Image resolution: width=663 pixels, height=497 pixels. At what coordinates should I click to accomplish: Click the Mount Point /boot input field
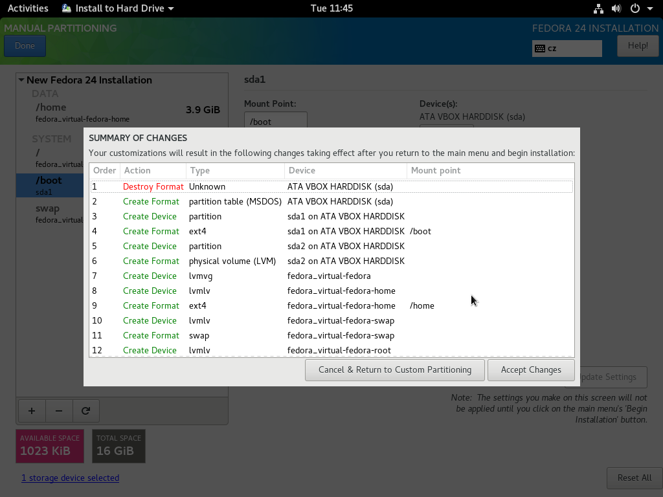(x=276, y=120)
